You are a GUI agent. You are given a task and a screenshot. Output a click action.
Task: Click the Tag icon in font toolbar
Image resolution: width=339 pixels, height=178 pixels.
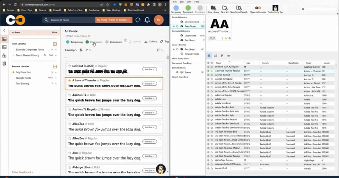pos(161,42)
